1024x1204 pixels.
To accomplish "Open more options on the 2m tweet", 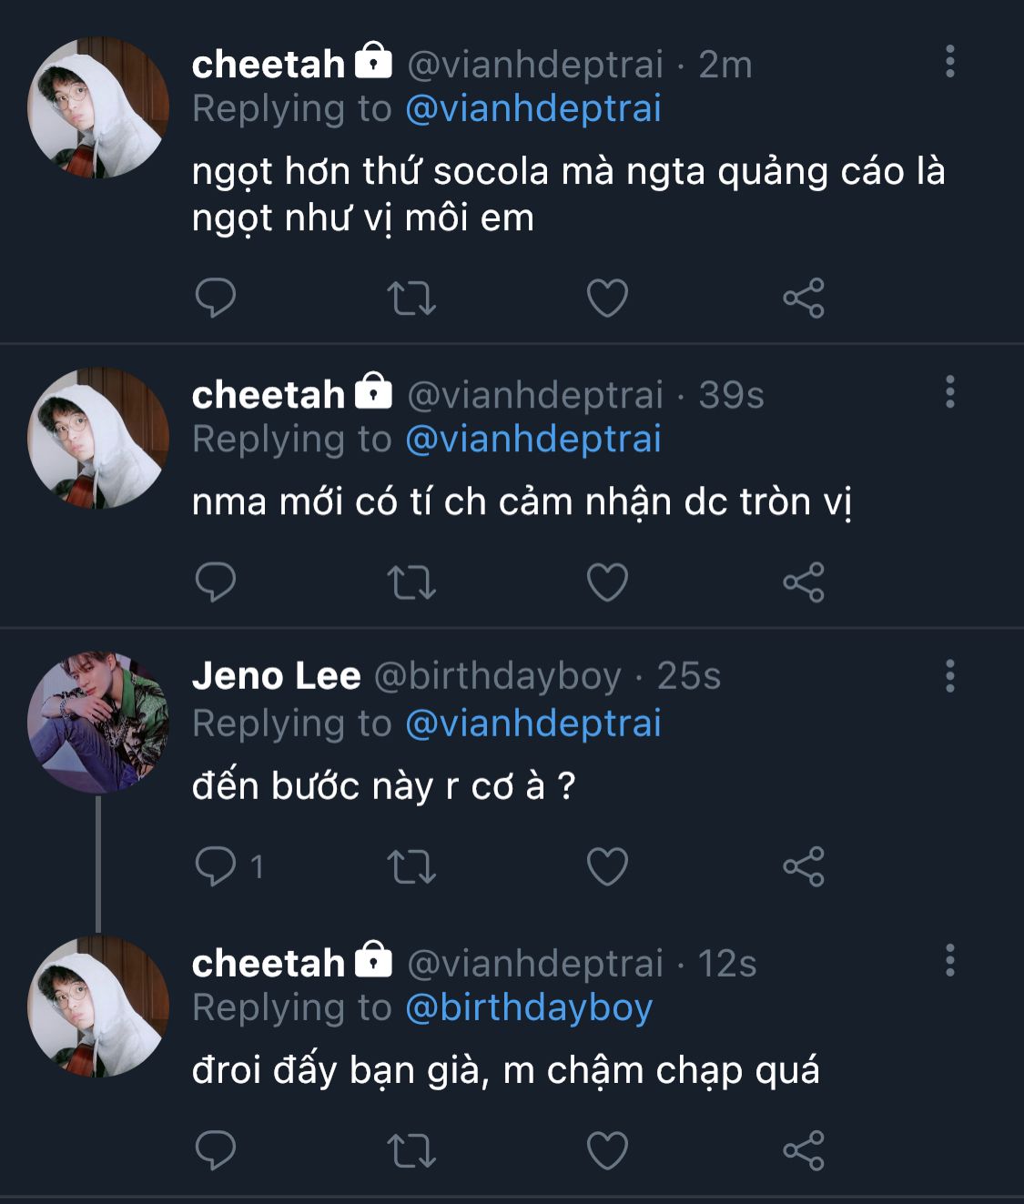I will 949,62.
